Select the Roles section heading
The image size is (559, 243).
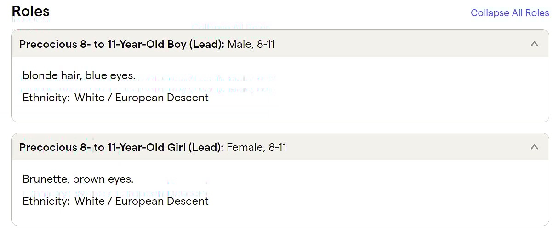tap(30, 11)
